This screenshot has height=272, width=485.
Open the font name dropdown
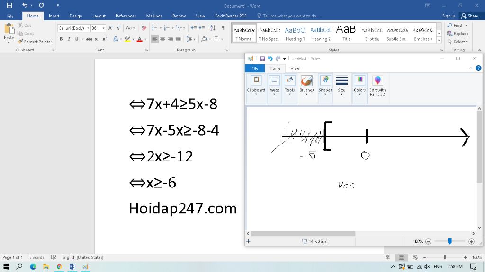tap(88, 28)
